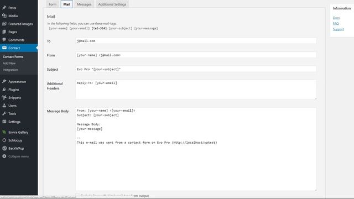Screen dimensions: 354x199
Task: Choose Add New under Contact
Action: (x=9, y=63)
